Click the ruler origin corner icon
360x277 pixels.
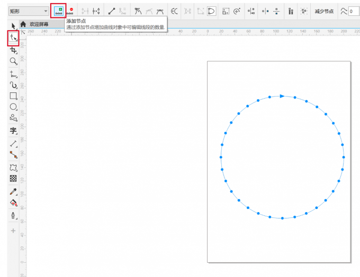click(23, 32)
